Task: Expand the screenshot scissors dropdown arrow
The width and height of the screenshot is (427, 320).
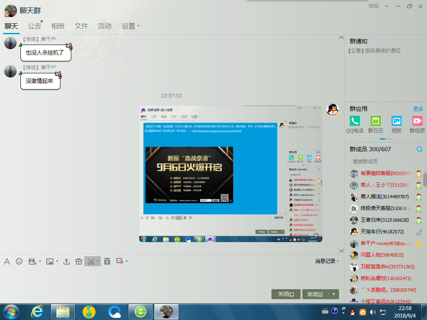Action: coord(98,261)
